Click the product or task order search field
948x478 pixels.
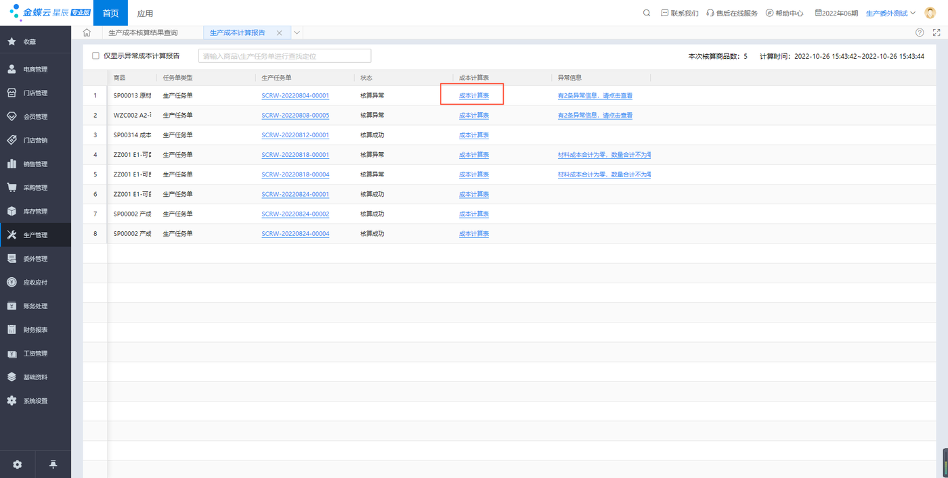coord(284,56)
